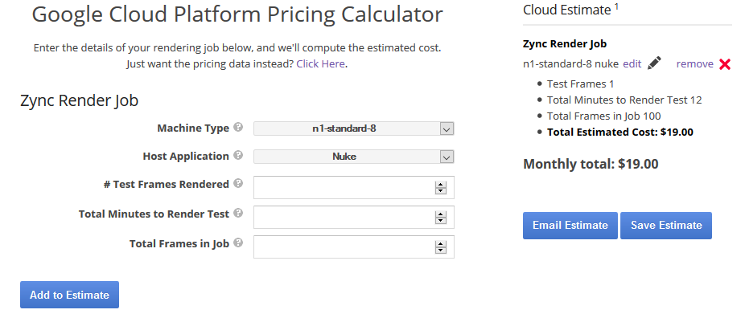Open the Machine Type dropdown
The image size is (745, 322).
[353, 128]
